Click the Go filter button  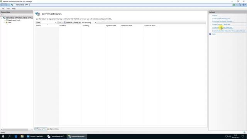click(59, 22)
